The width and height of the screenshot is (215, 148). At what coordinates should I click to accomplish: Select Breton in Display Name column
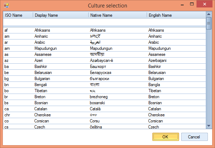[x=40, y=97]
